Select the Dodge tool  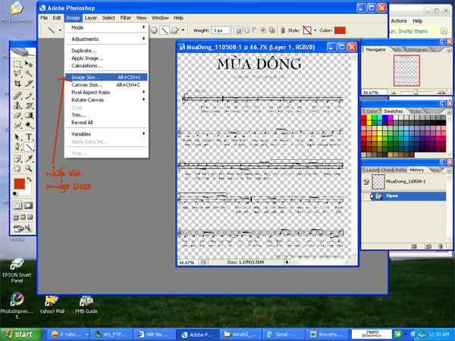(29, 125)
